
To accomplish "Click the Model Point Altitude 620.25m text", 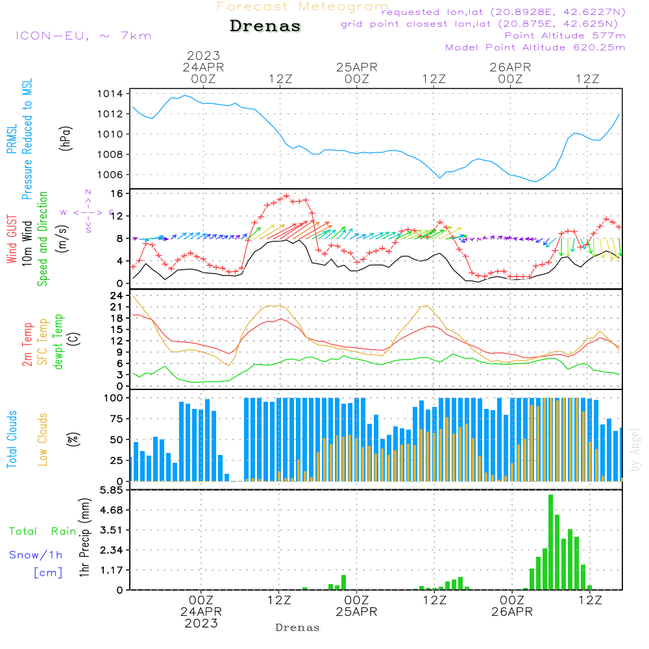I will point(535,47).
